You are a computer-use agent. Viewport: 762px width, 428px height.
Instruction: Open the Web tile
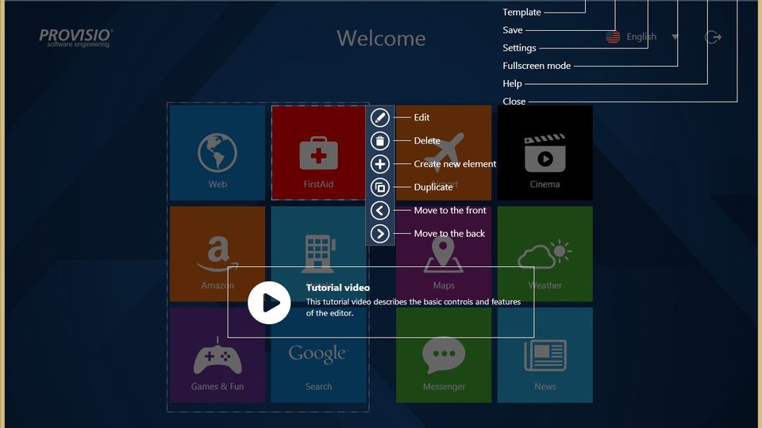point(217,152)
